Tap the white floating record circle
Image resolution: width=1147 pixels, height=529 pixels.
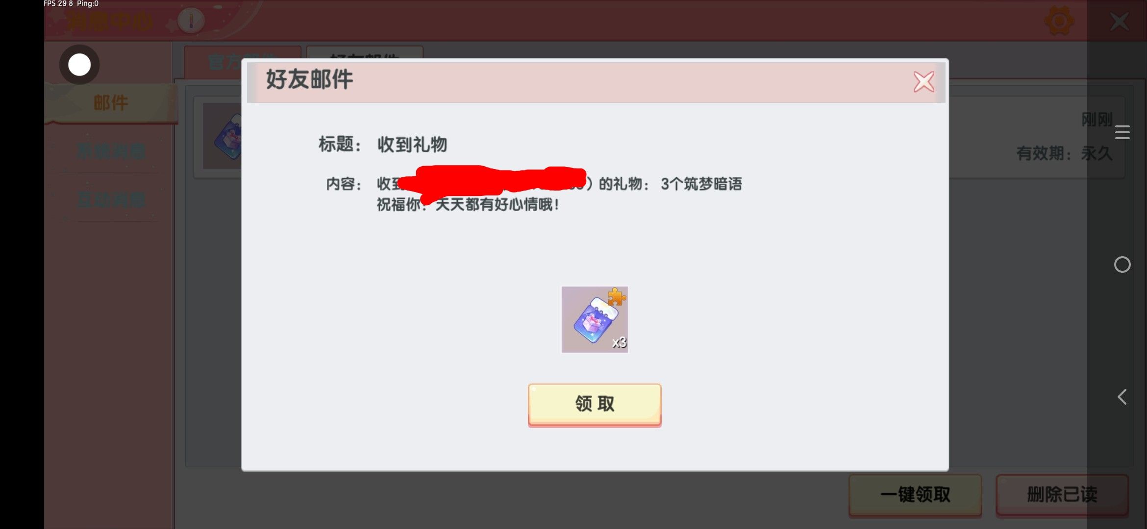tap(79, 65)
